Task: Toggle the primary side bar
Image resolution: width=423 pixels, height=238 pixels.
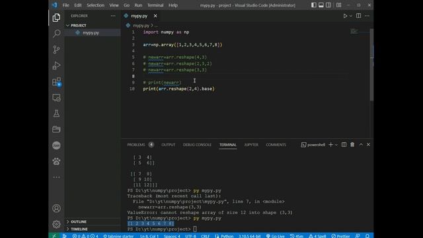Action: click(314, 5)
